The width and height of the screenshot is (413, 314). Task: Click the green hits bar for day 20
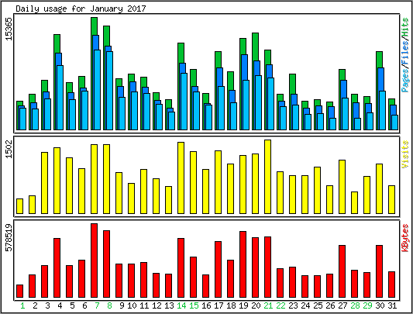click(255, 47)
